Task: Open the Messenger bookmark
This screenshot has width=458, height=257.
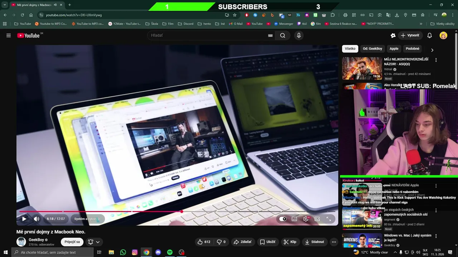Action: pos(283,24)
